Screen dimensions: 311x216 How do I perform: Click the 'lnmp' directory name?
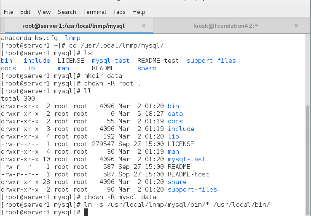(72, 38)
